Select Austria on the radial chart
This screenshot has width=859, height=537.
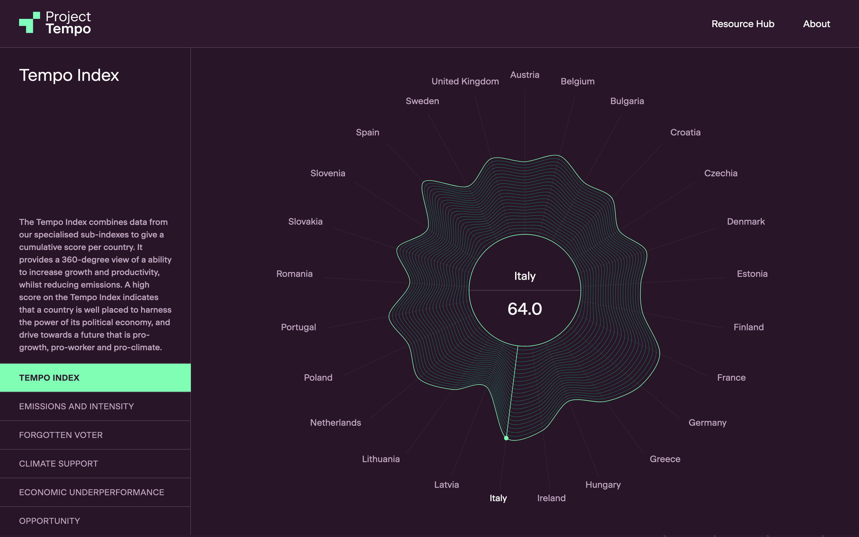[524, 75]
